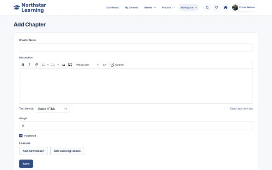Open the Paragraph heading dropdown
This screenshot has width=272, height=170.
pos(87,65)
